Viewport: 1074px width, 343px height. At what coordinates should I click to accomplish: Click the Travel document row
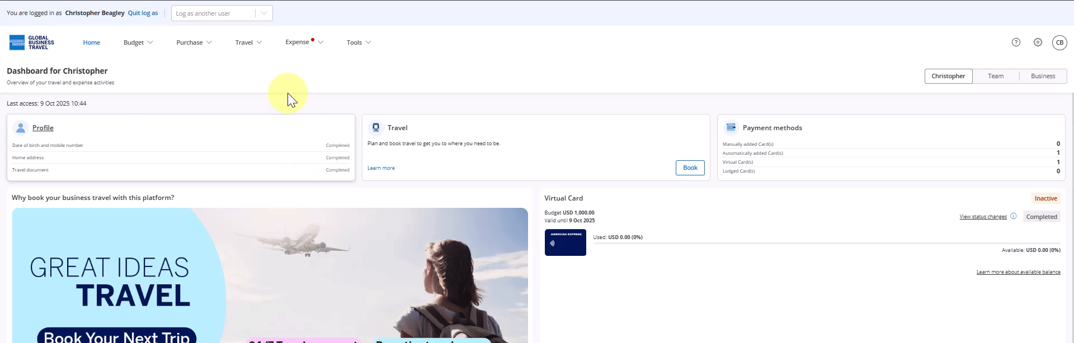[181, 170]
